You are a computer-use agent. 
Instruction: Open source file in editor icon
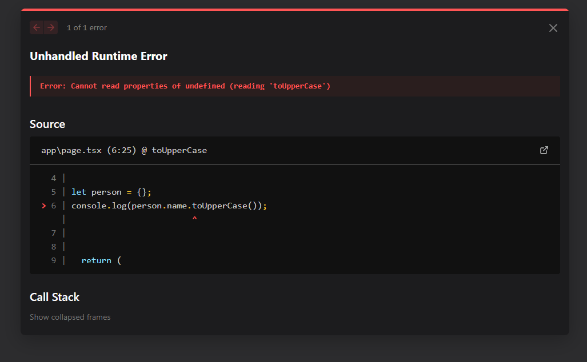544,150
